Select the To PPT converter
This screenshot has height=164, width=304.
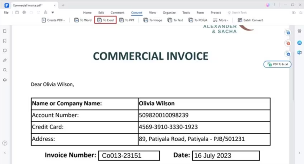(x=127, y=20)
